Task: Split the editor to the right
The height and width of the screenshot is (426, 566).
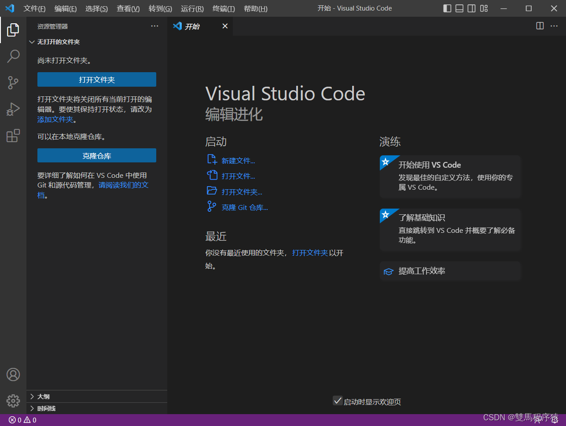Action: (x=540, y=26)
